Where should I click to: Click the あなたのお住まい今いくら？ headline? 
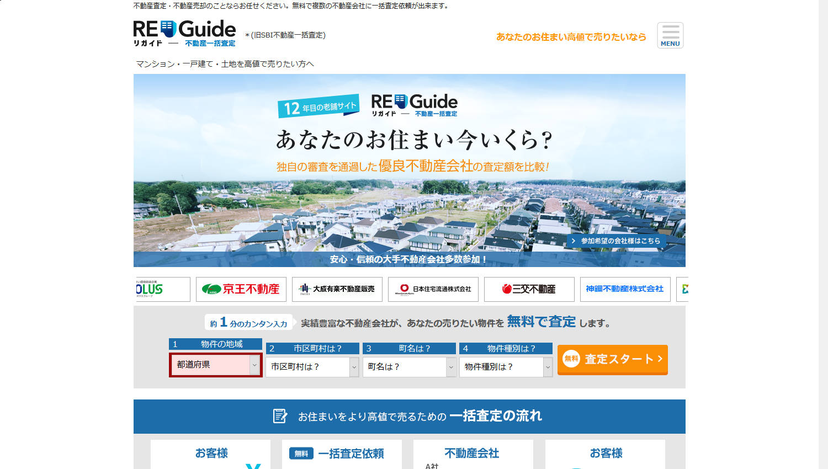415,140
